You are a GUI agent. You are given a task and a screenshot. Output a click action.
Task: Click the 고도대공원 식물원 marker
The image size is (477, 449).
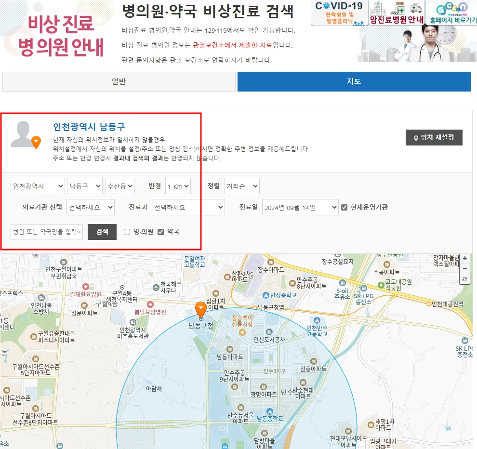pos(381,285)
